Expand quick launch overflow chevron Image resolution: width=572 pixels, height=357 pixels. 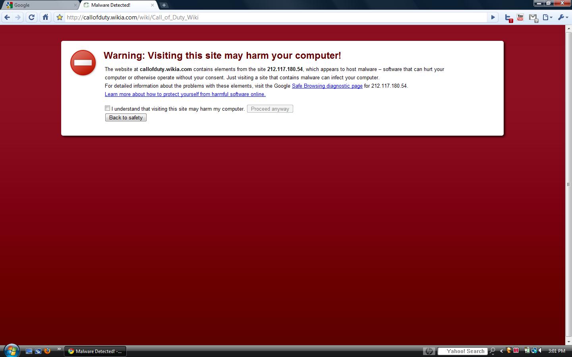pyautogui.click(x=59, y=349)
